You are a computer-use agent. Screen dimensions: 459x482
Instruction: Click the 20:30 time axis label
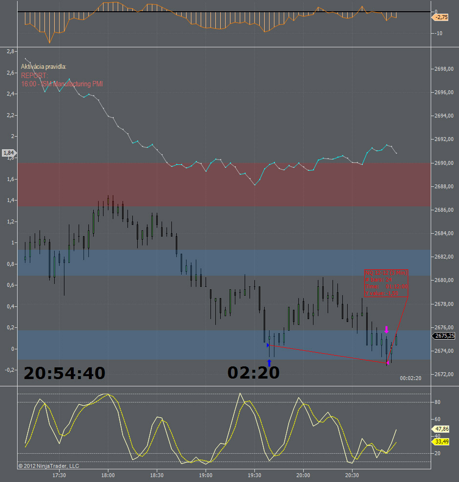(352, 475)
